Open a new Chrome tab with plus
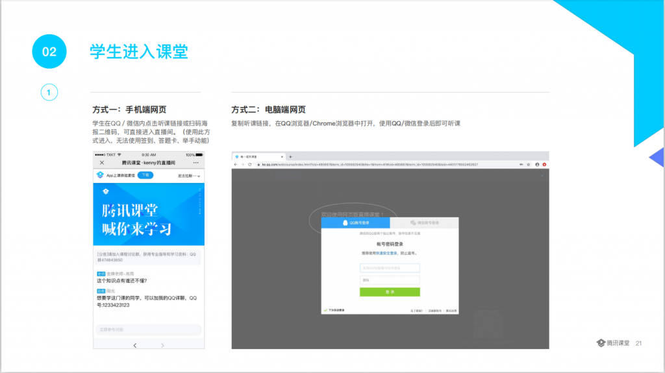Screen dimensions: 665x373 pyautogui.click(x=290, y=157)
